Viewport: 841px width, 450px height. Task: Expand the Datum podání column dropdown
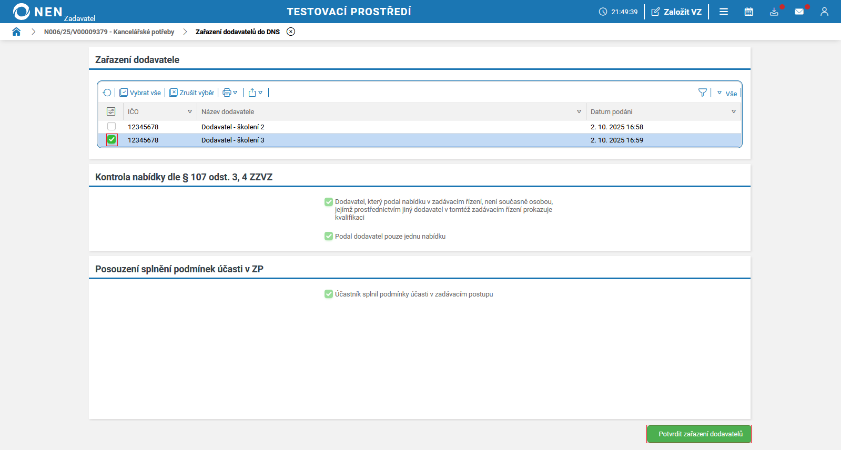tap(734, 111)
